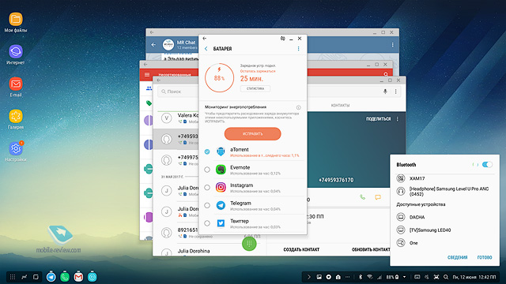Click Gmail's search magnifier icon

tap(386, 74)
